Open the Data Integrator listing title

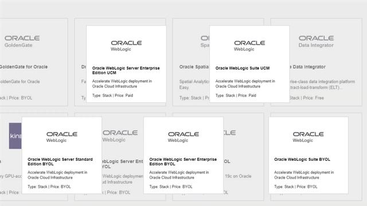pyautogui.click(x=307, y=67)
